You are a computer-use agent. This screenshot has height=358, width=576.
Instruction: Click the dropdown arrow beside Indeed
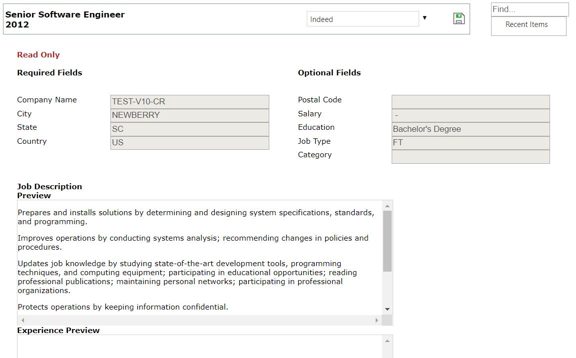tap(425, 18)
